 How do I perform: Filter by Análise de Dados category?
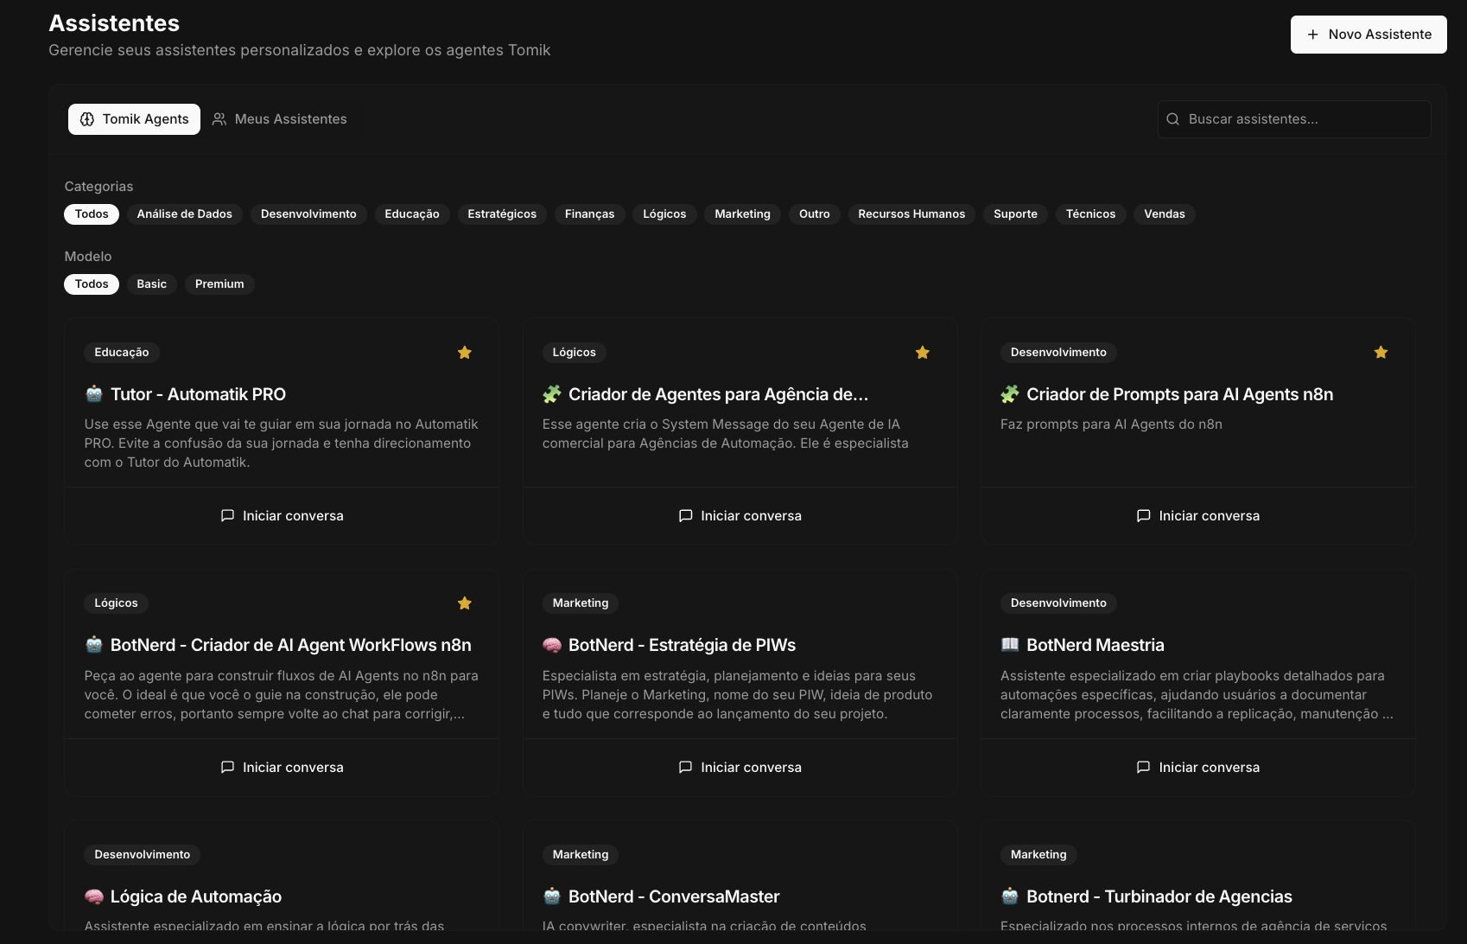[x=185, y=214]
